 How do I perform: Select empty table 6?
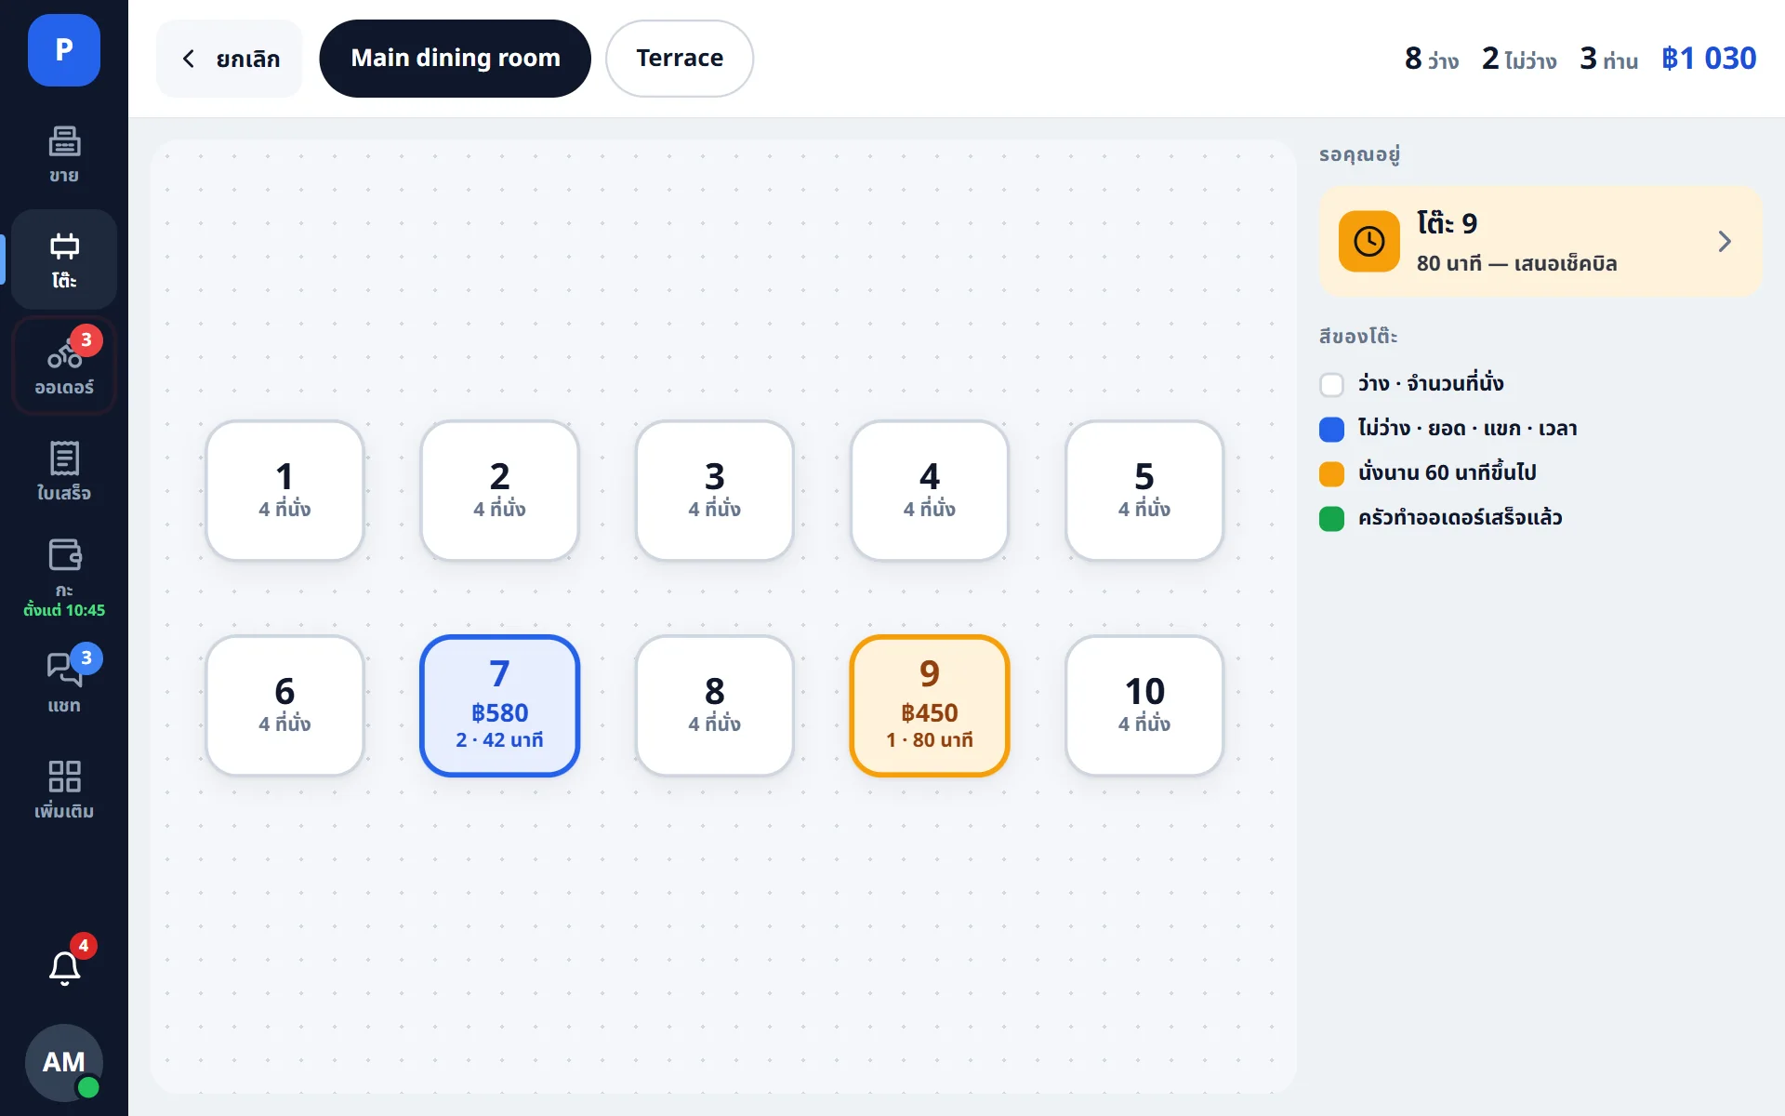click(284, 705)
